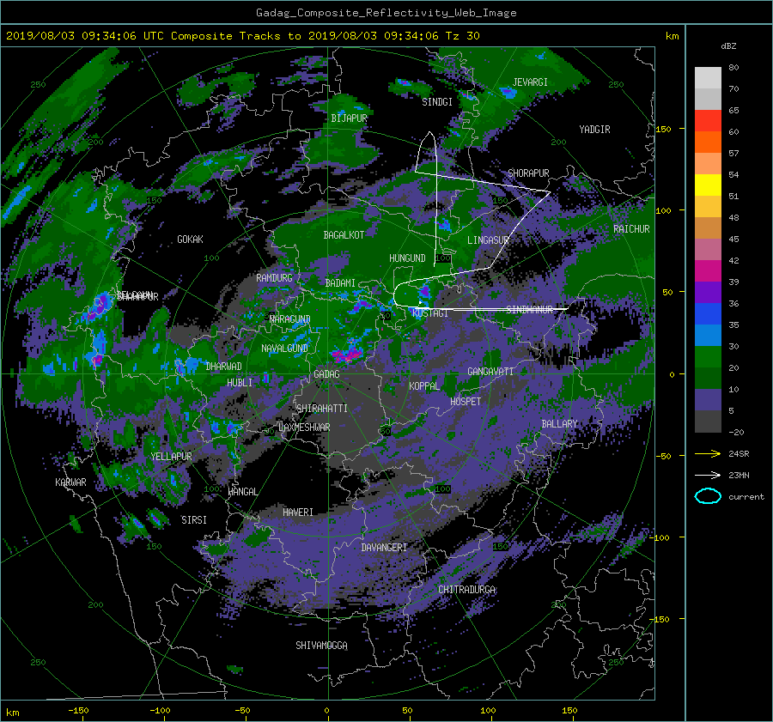The image size is (773, 722).
Task: Click the HUBLI city label
Action: (x=240, y=383)
